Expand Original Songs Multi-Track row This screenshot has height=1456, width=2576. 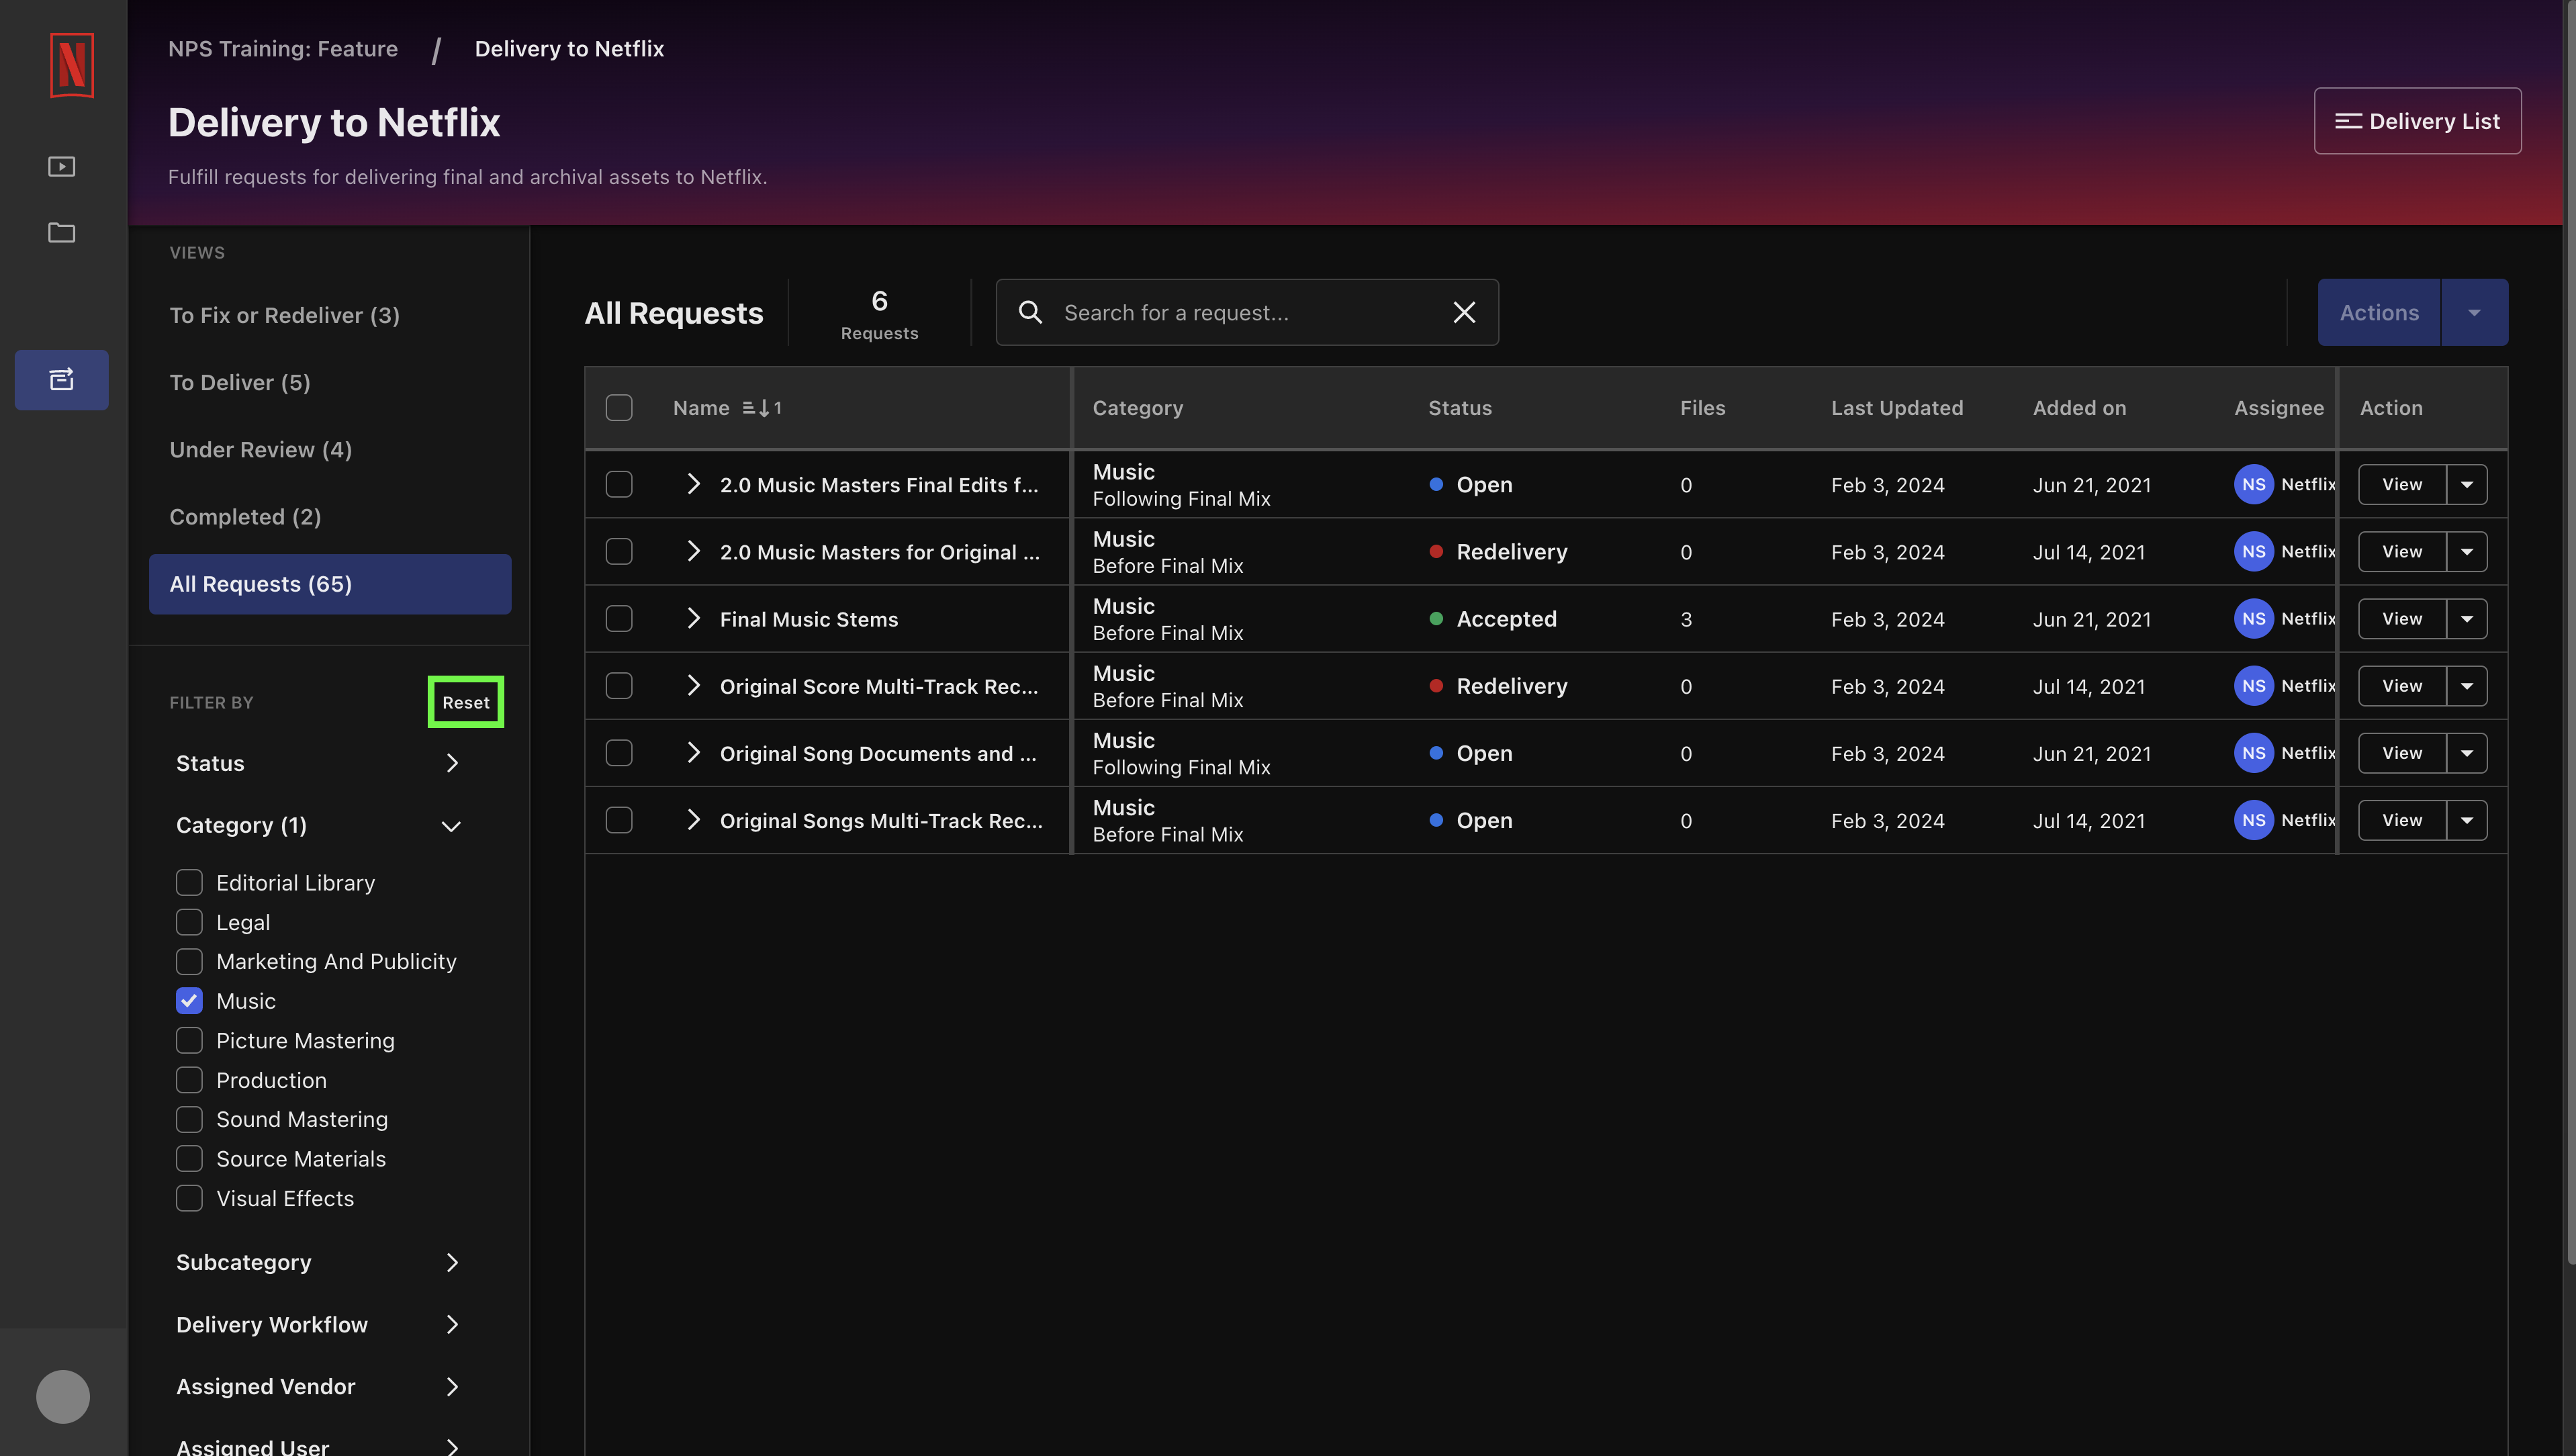point(693,819)
